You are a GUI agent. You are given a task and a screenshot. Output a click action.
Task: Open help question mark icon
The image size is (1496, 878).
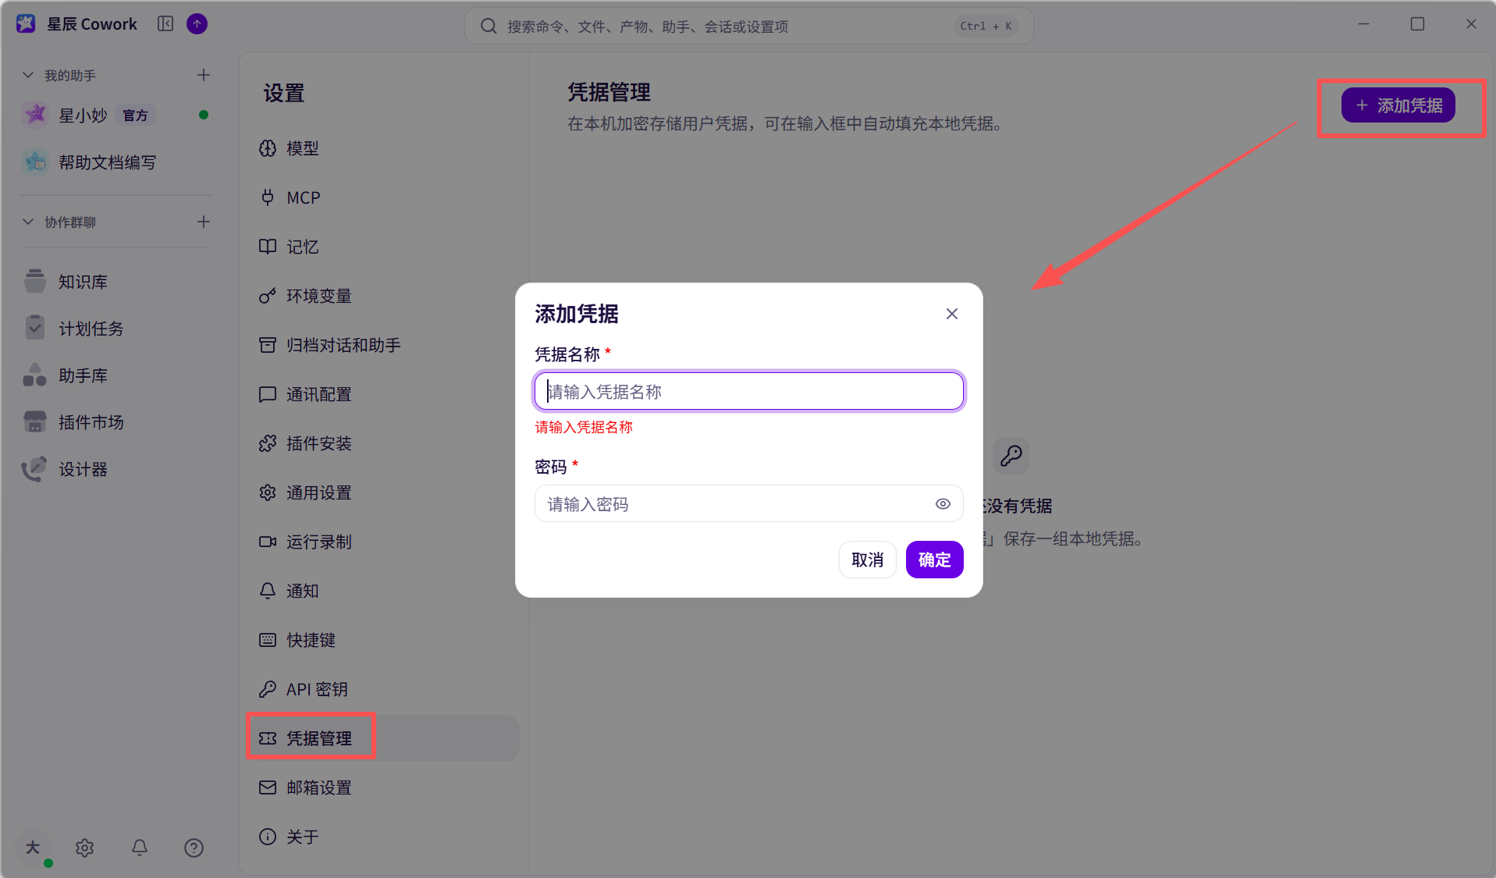pos(194,848)
